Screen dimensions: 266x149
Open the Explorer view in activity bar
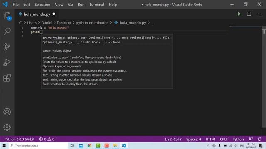coord(7,16)
